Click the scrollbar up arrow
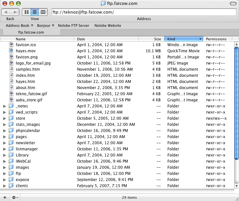Viewport: 239px width, 201px height. click(x=236, y=44)
